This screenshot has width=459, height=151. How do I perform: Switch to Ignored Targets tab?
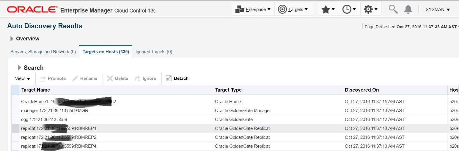[154, 52]
